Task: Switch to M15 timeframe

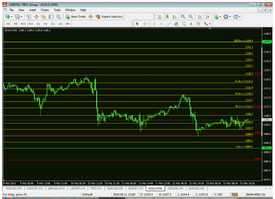Action: coord(23,24)
